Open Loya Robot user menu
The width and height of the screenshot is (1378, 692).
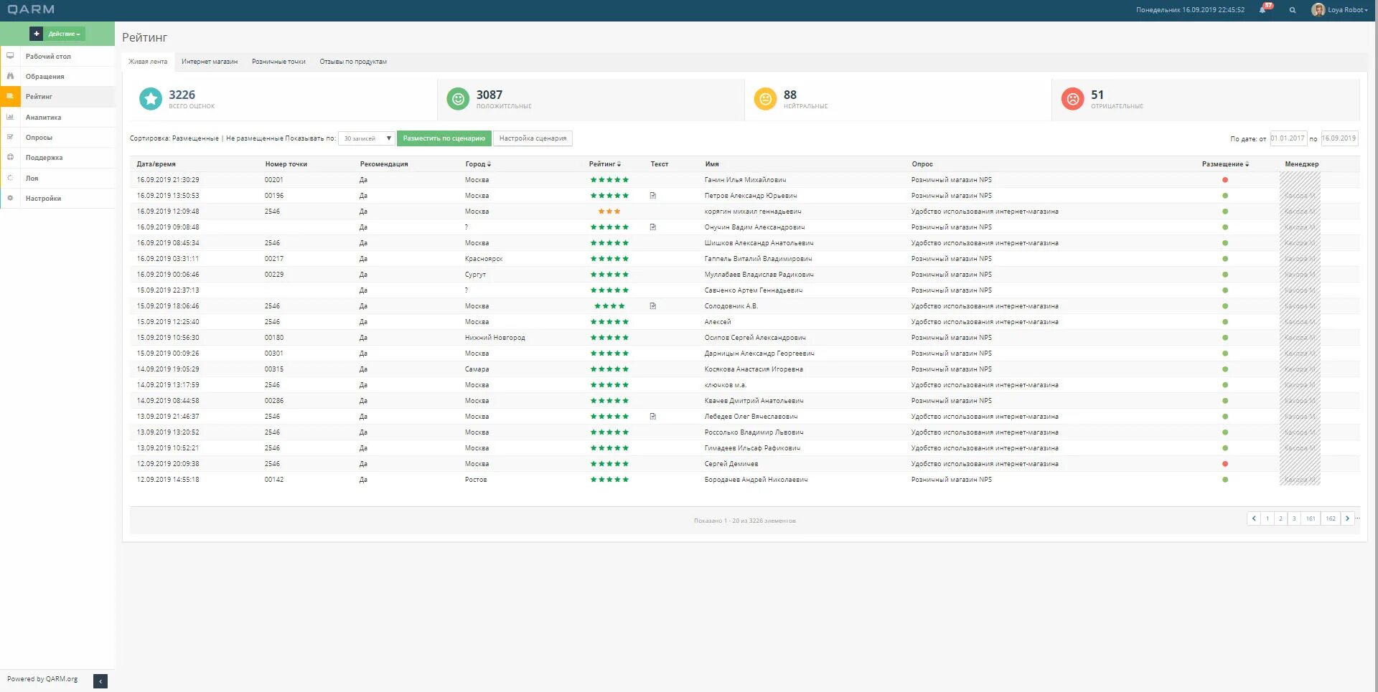point(1340,10)
